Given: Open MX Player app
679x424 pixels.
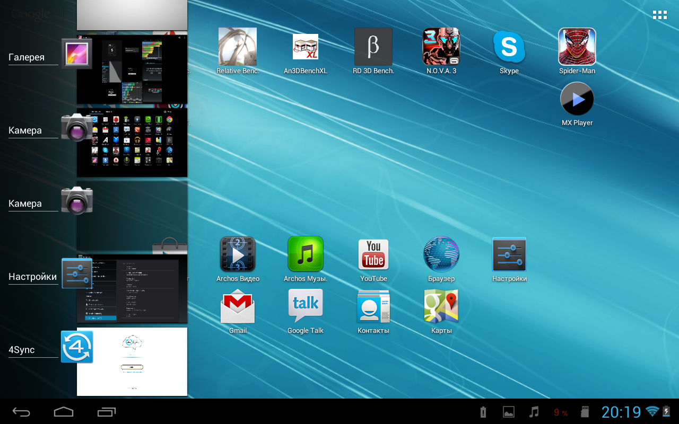Looking at the screenshot, I should coord(577,104).
